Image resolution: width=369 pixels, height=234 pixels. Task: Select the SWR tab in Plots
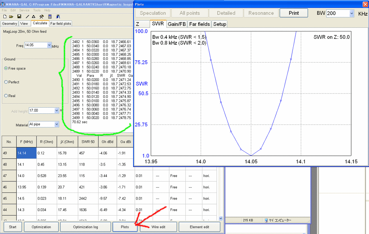[158, 24]
